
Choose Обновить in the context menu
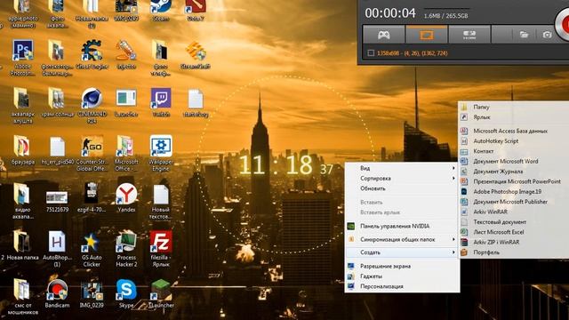[x=402, y=188]
